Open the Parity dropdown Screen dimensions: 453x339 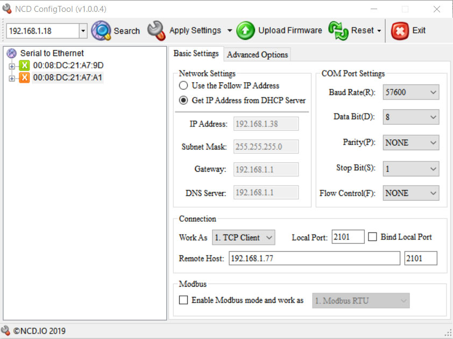coord(411,143)
